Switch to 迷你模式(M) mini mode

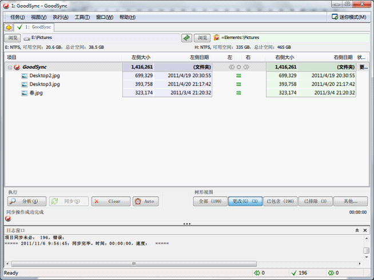tap(349, 17)
